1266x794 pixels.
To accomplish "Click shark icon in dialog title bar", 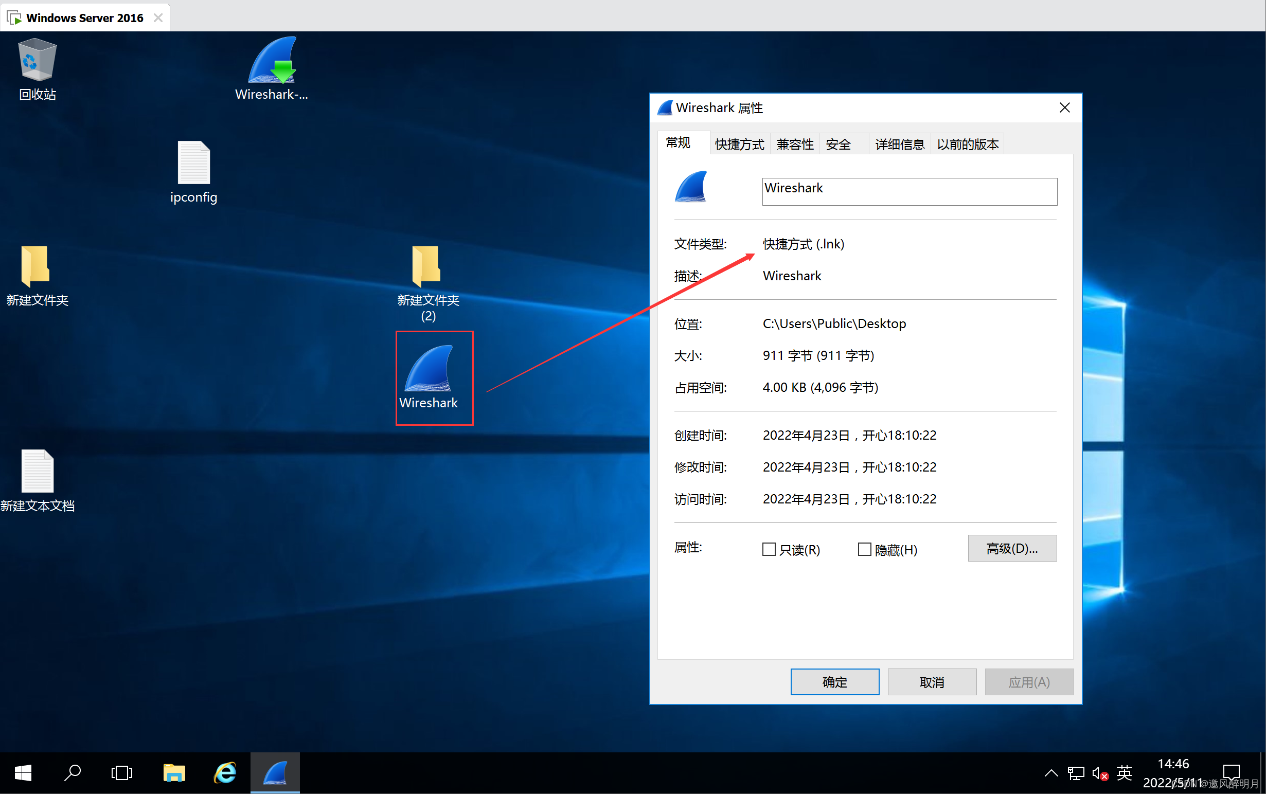I will (x=665, y=107).
